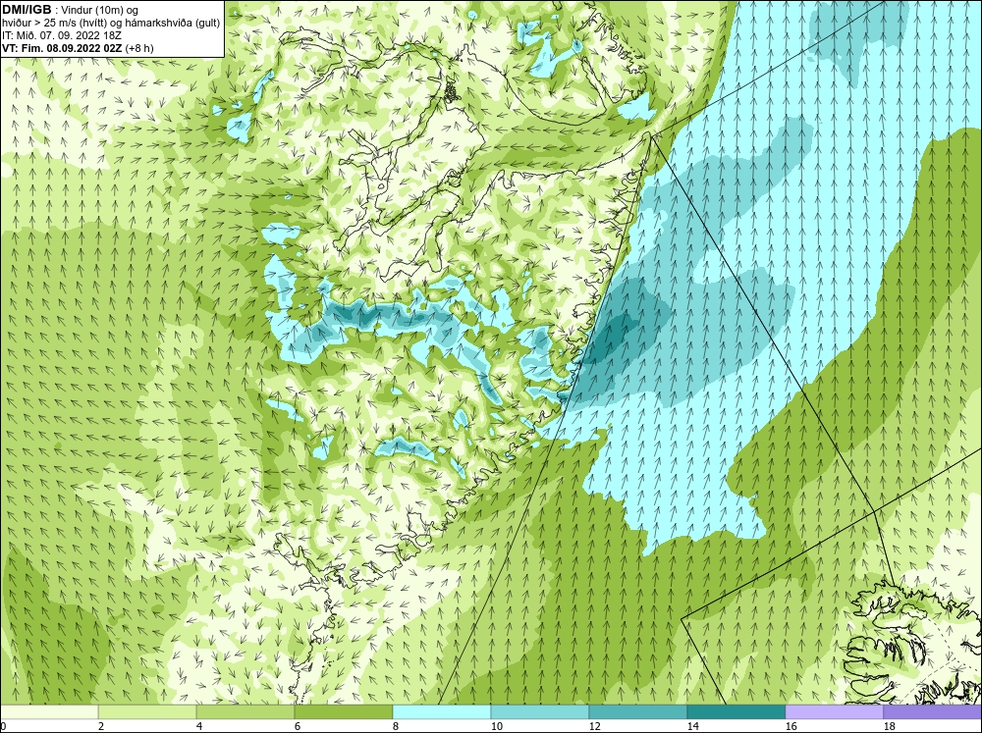Click the medium green 4–6 m/s legend swatch
This screenshot has width=982, height=733.
click(x=245, y=711)
